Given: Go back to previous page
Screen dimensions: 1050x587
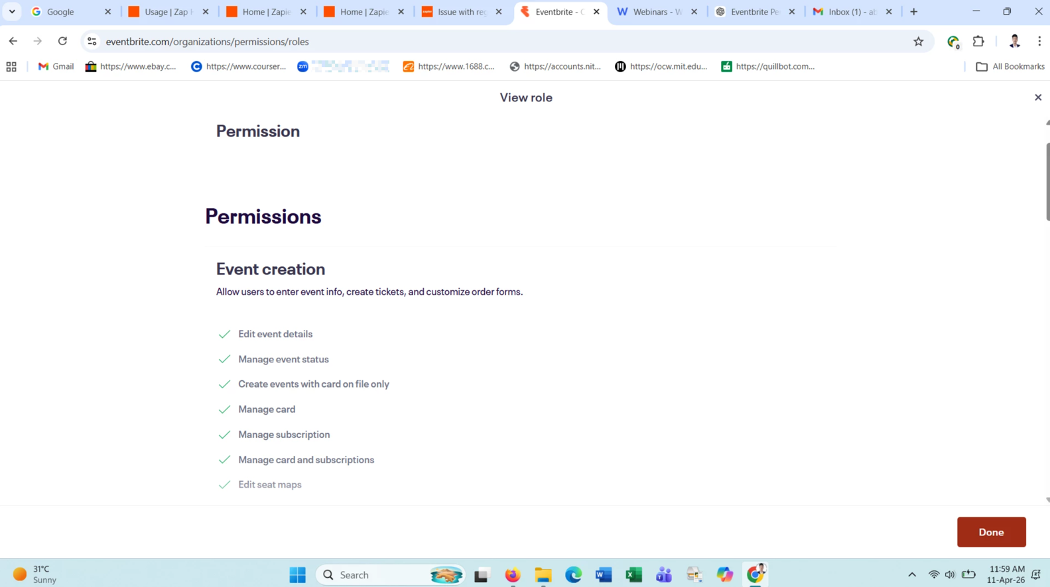Looking at the screenshot, I should [13, 42].
